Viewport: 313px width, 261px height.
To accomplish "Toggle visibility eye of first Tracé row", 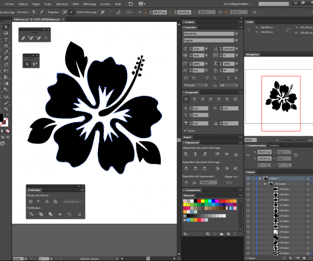I will point(248,189).
